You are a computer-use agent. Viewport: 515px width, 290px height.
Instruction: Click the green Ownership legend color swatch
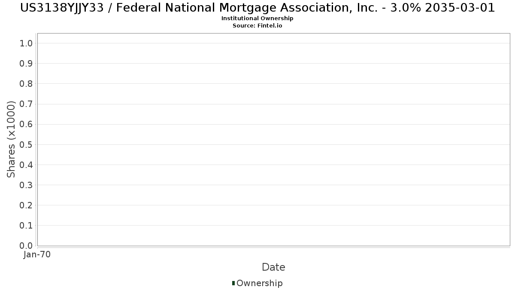pyautogui.click(x=233, y=283)
